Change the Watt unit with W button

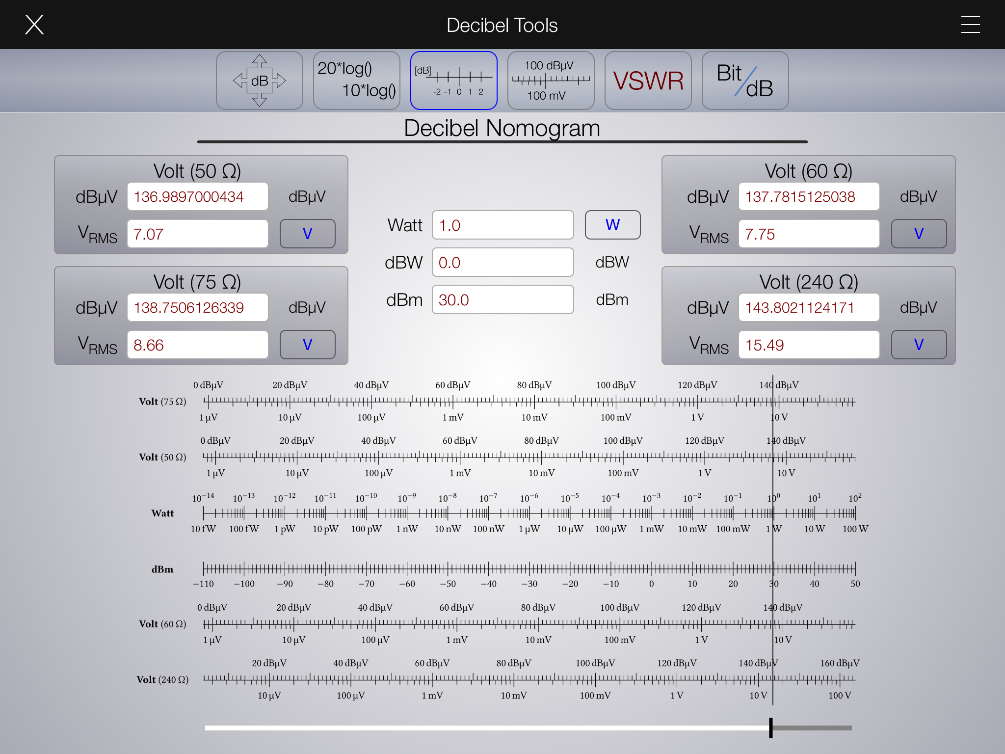point(612,225)
